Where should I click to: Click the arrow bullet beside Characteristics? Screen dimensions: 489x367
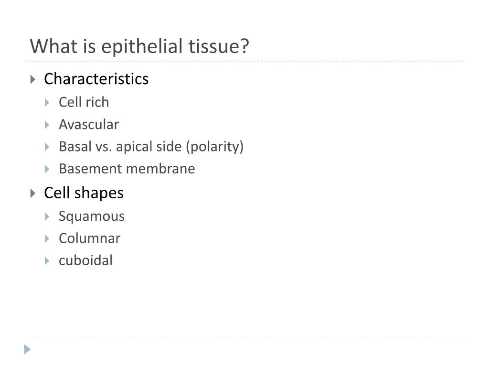(33, 79)
